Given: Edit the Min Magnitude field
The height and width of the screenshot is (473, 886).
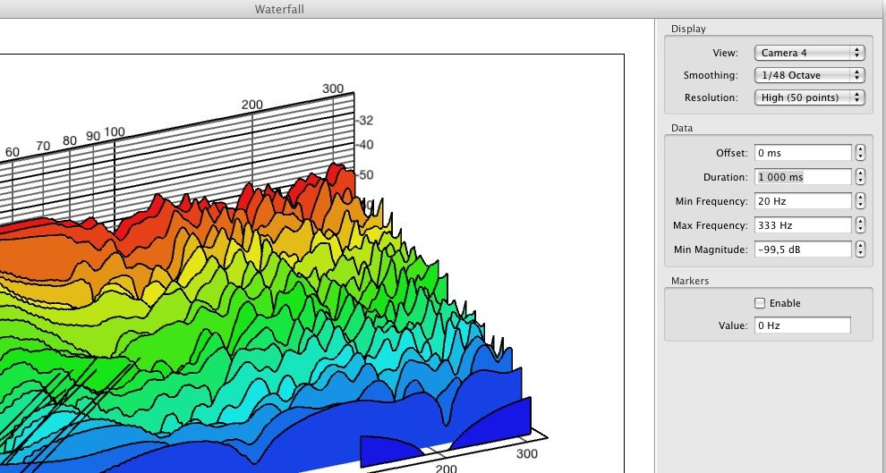Looking at the screenshot, I should (802, 249).
